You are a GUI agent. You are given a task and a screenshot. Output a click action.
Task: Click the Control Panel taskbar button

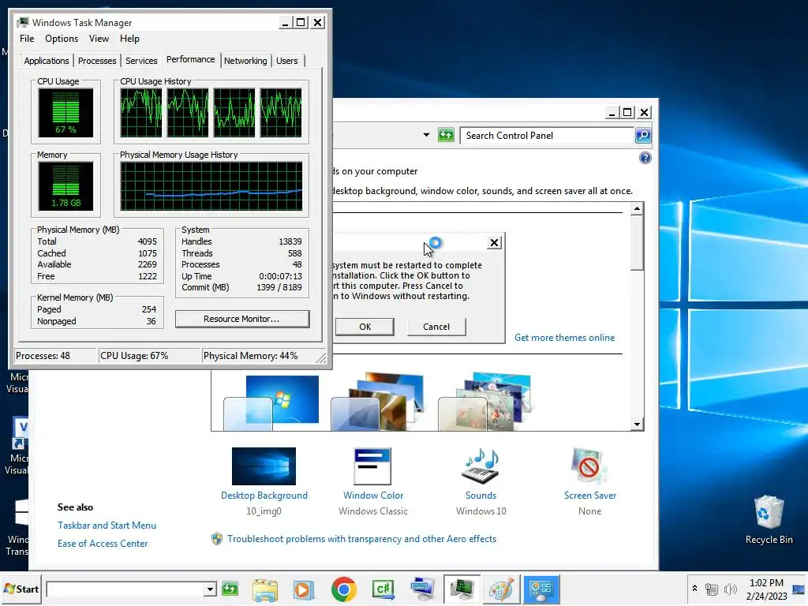coord(541,589)
